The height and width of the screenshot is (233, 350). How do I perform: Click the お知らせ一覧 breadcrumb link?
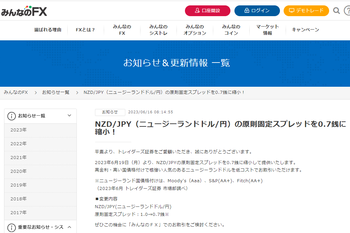tap(56, 92)
